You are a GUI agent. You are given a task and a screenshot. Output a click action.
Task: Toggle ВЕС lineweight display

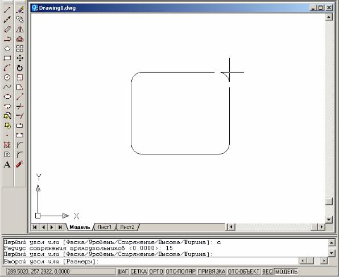pos(267,271)
